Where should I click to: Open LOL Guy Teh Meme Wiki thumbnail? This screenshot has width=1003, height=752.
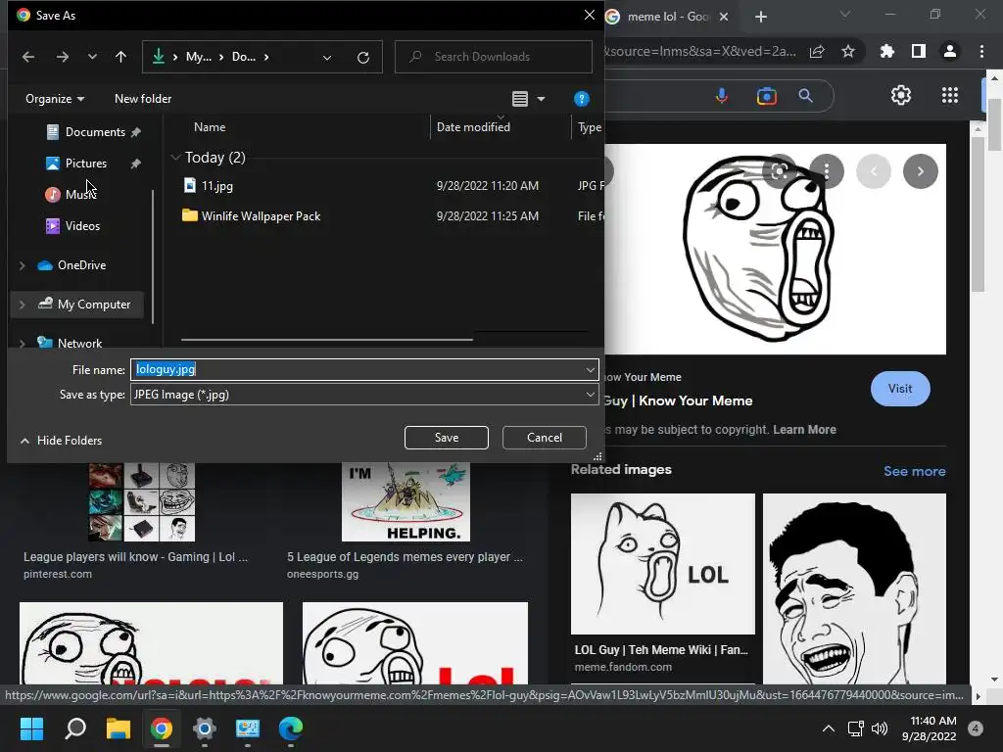point(663,563)
